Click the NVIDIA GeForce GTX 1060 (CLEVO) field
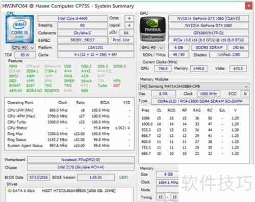The image size is (255, 202). pyautogui.click(x=209, y=18)
